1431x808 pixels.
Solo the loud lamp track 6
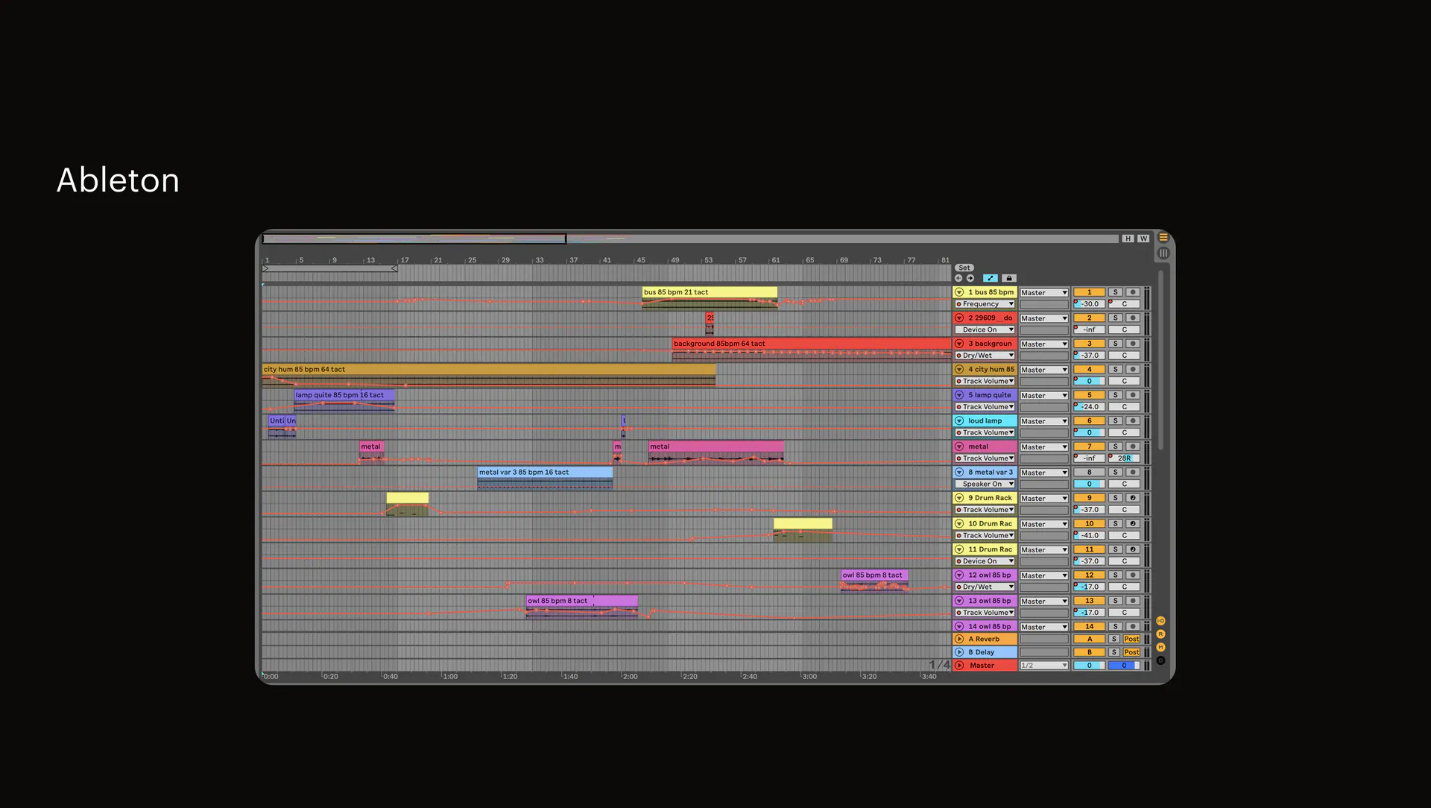tap(1116, 421)
